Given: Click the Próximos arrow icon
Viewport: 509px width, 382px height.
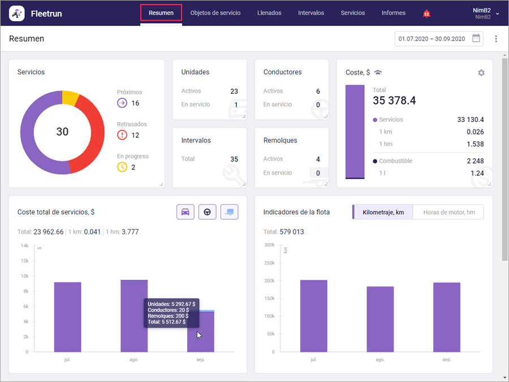Looking at the screenshot, I should pyautogui.click(x=122, y=103).
